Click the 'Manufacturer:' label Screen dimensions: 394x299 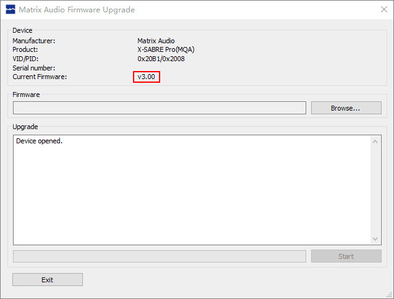[33, 41]
